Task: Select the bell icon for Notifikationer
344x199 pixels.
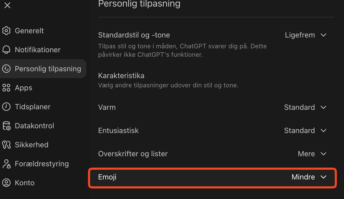Action: [6, 50]
